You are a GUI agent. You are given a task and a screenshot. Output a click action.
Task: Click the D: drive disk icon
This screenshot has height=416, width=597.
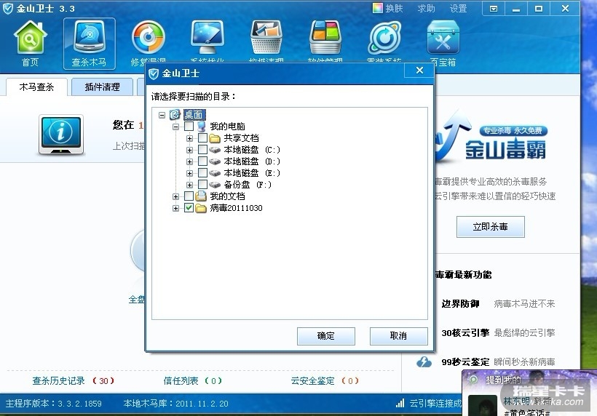point(215,161)
